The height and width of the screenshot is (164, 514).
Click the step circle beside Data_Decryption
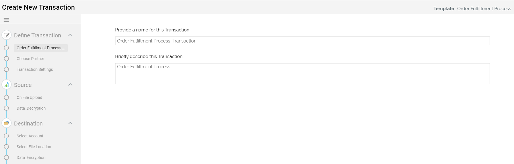pyautogui.click(x=6, y=108)
